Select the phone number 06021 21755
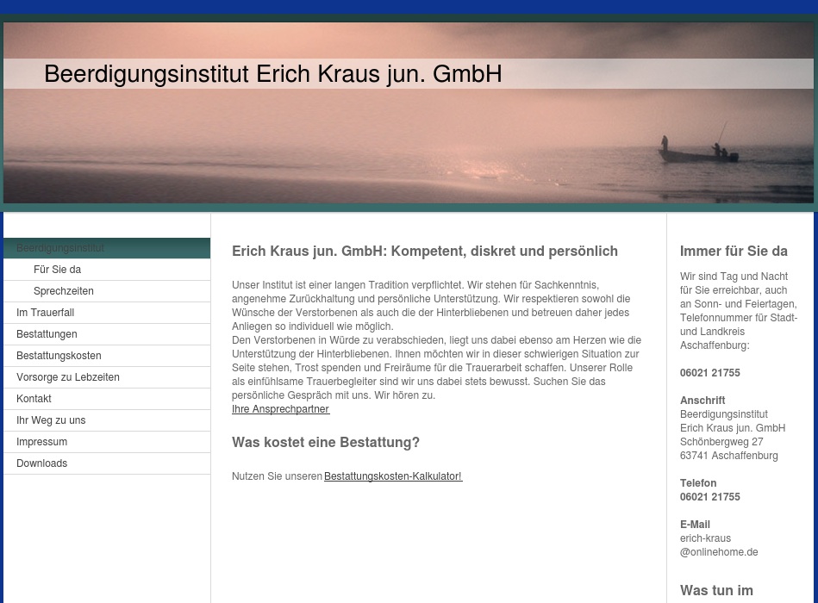Image resolution: width=818 pixels, height=603 pixels. pos(709,372)
